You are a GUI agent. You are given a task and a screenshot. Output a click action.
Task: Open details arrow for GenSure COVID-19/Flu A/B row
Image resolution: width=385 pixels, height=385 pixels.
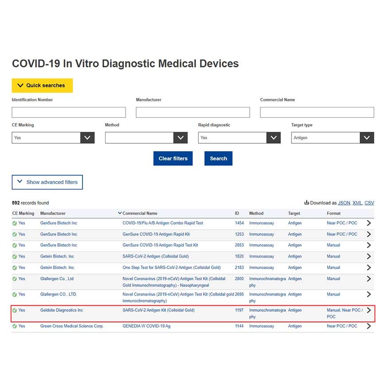click(369, 223)
